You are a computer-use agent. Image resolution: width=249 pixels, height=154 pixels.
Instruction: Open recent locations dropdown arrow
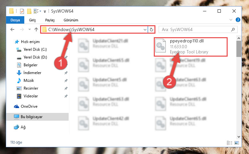coord(29,29)
